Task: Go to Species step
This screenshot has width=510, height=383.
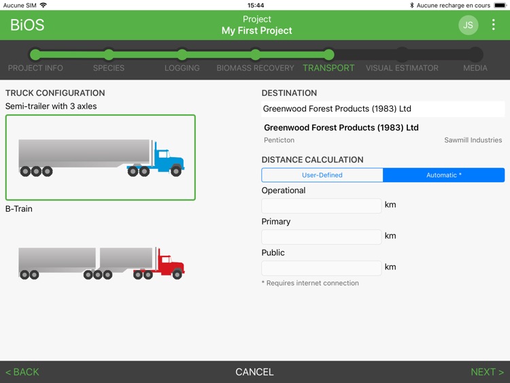Action: [109, 68]
